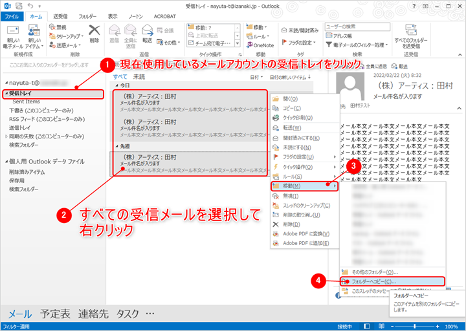This screenshot has height=331, width=466.
Task: Click the 無視 ignore icon in ribbon
Action: click(x=58, y=27)
